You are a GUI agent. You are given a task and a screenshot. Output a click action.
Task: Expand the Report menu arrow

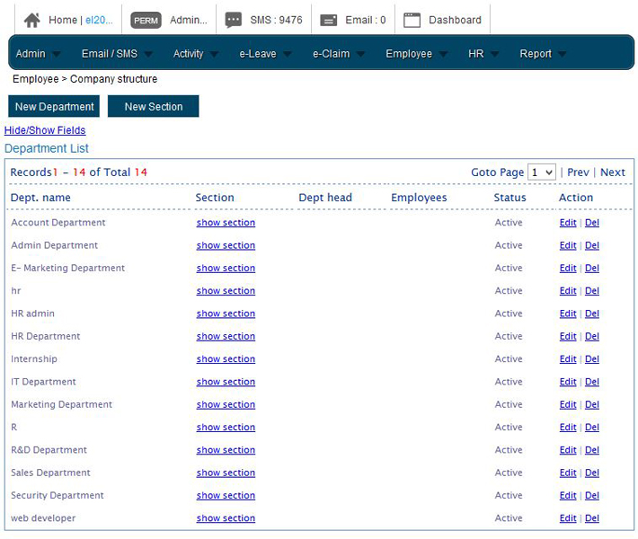563,54
